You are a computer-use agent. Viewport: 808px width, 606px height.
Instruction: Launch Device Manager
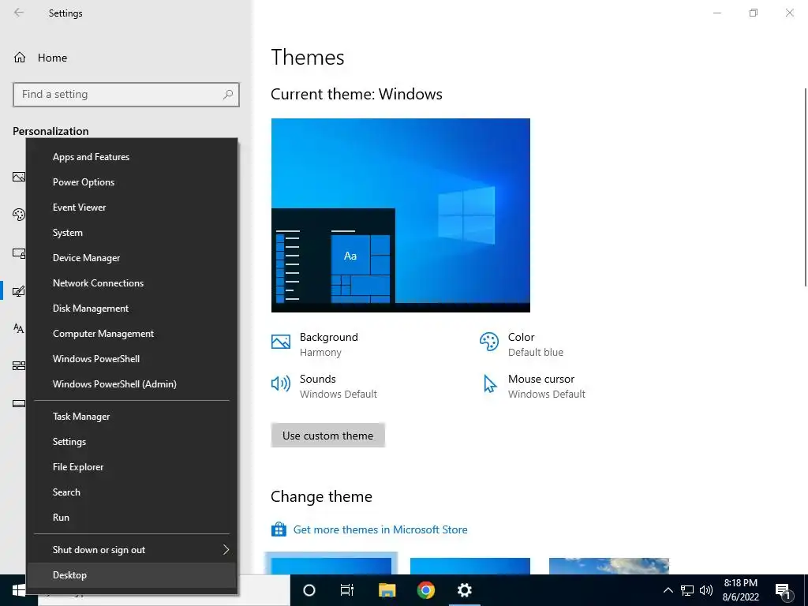tap(132, 258)
